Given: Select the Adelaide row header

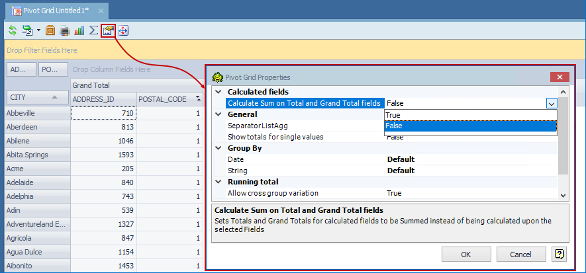Looking at the screenshot, I should [x=37, y=182].
